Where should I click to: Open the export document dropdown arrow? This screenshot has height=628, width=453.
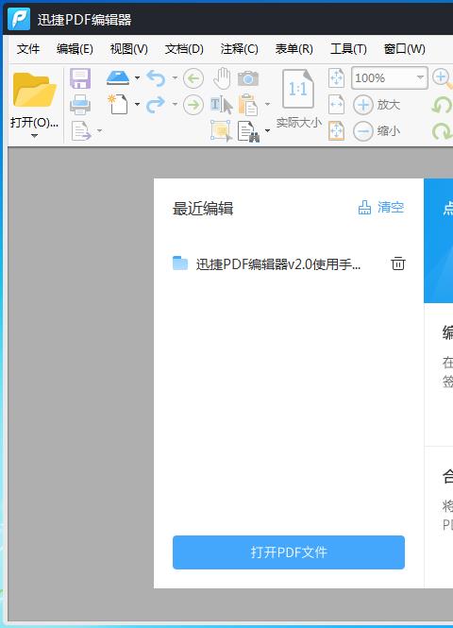point(99,130)
